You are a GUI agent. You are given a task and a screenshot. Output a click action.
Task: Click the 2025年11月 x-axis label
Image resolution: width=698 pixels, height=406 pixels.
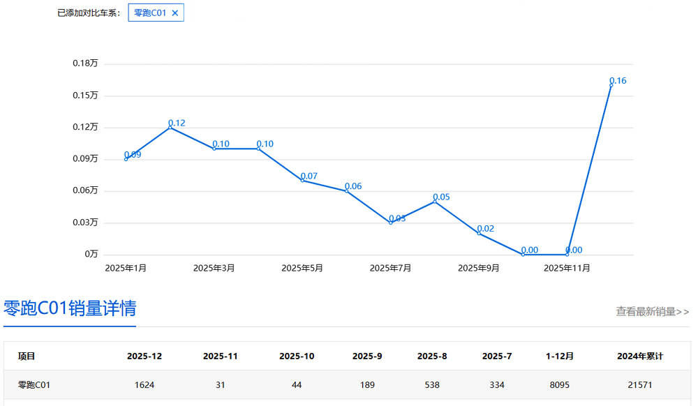(x=567, y=268)
